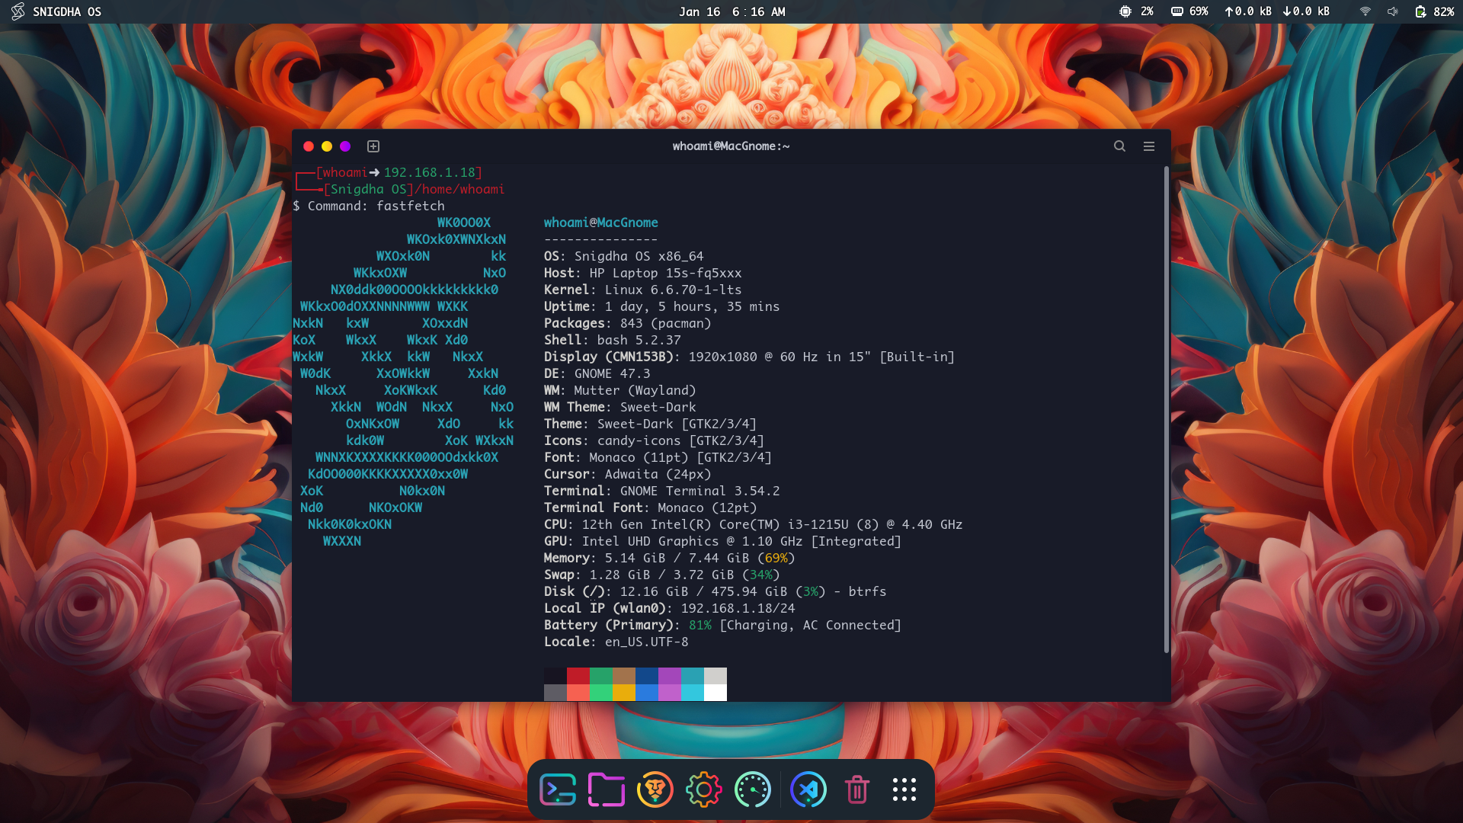
Task: Click the red color swatch top row
Action: (x=578, y=676)
